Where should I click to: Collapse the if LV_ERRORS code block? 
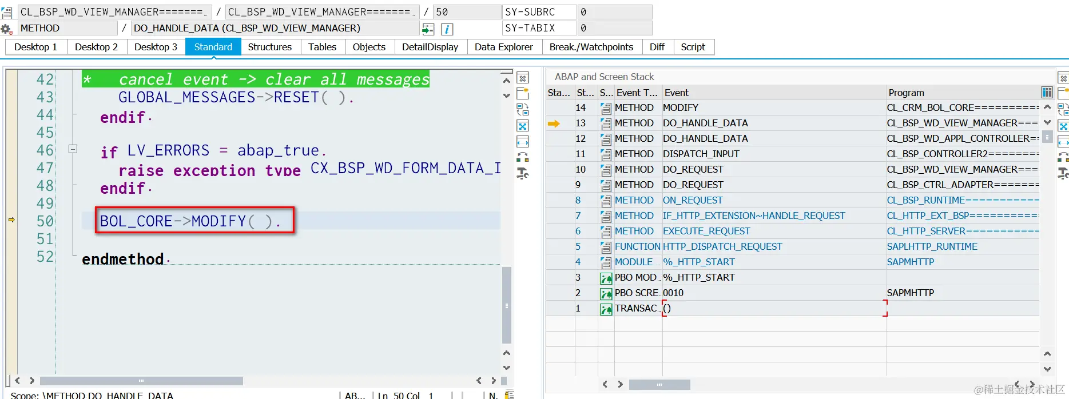click(x=73, y=149)
